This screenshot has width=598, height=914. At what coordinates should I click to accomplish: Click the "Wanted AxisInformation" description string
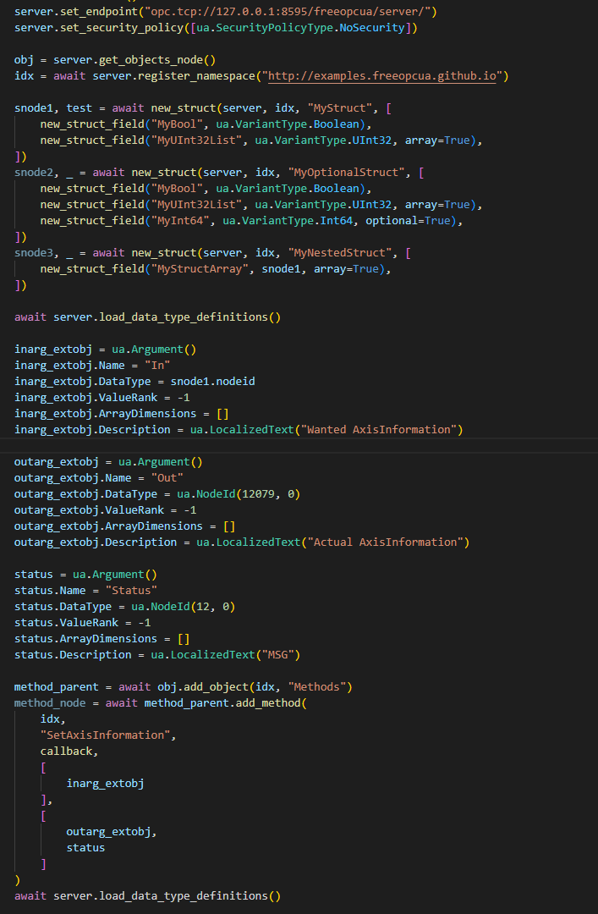coord(379,429)
